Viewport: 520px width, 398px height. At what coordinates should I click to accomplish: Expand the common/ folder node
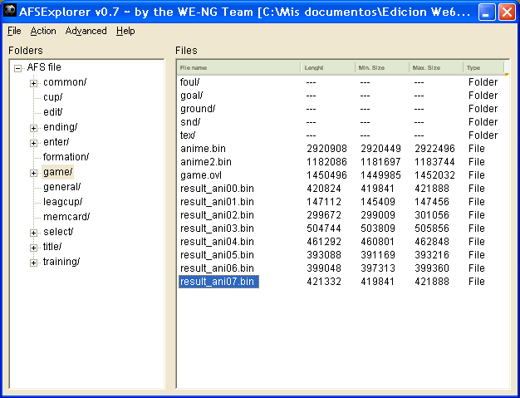(33, 82)
